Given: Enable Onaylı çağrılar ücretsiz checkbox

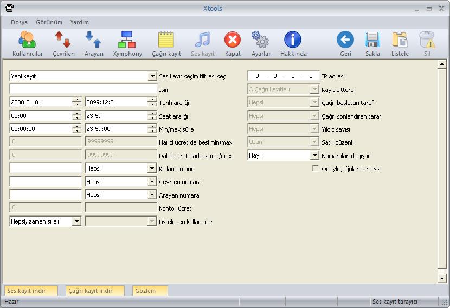Looking at the screenshot, I should [316, 168].
